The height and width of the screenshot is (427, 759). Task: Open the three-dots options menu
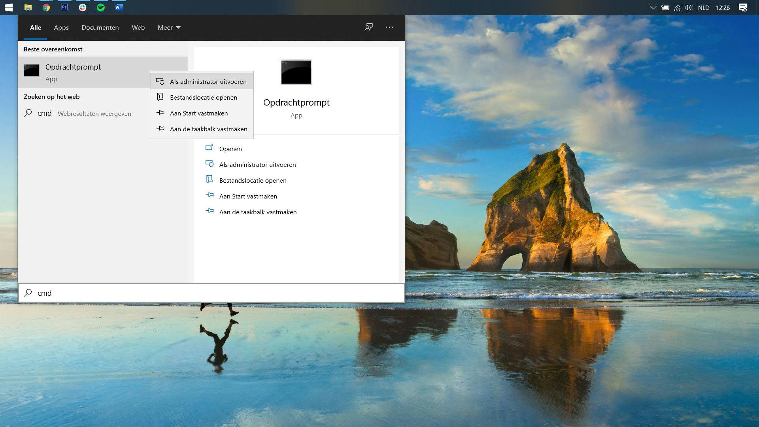[389, 27]
